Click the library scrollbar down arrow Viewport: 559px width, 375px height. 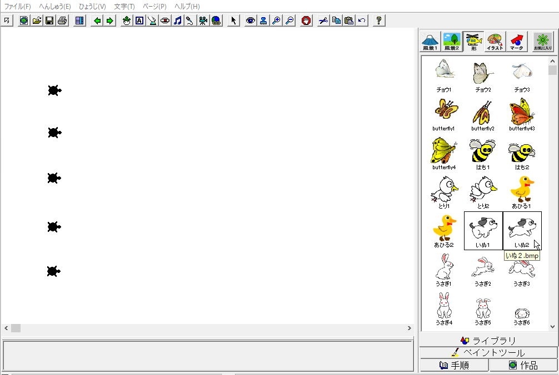pyautogui.click(x=552, y=327)
